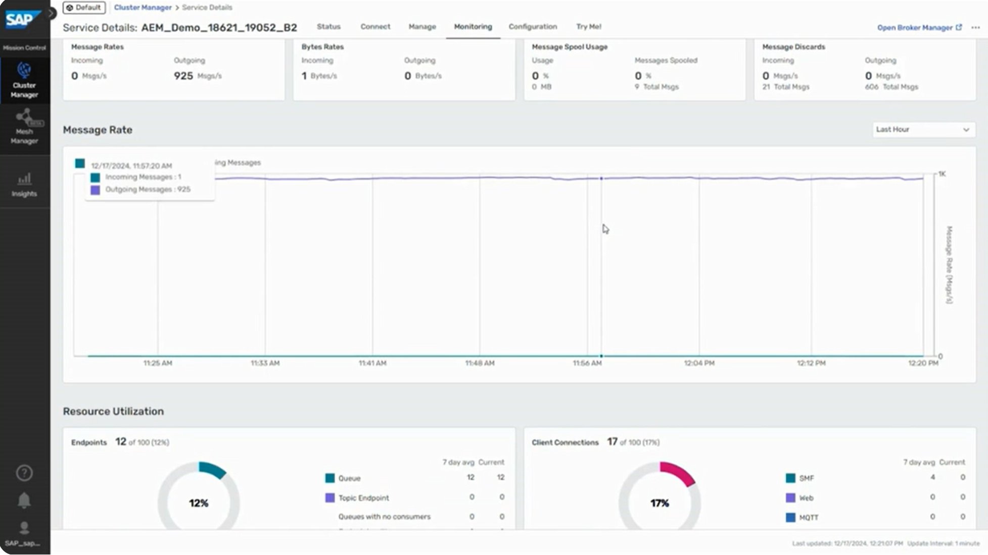
Task: Open the Default environment selector
Action: click(83, 8)
